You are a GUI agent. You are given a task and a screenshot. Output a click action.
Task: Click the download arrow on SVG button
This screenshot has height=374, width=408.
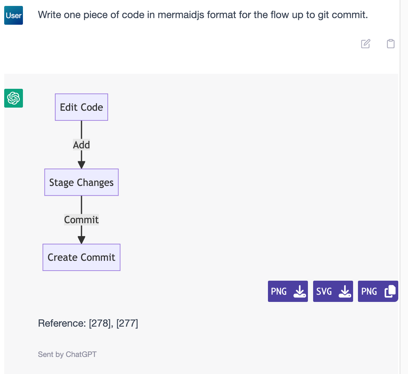344,291
